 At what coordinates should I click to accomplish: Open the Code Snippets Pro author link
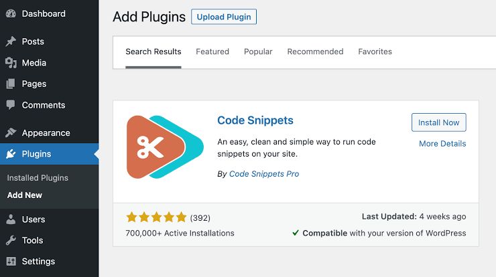(264, 174)
